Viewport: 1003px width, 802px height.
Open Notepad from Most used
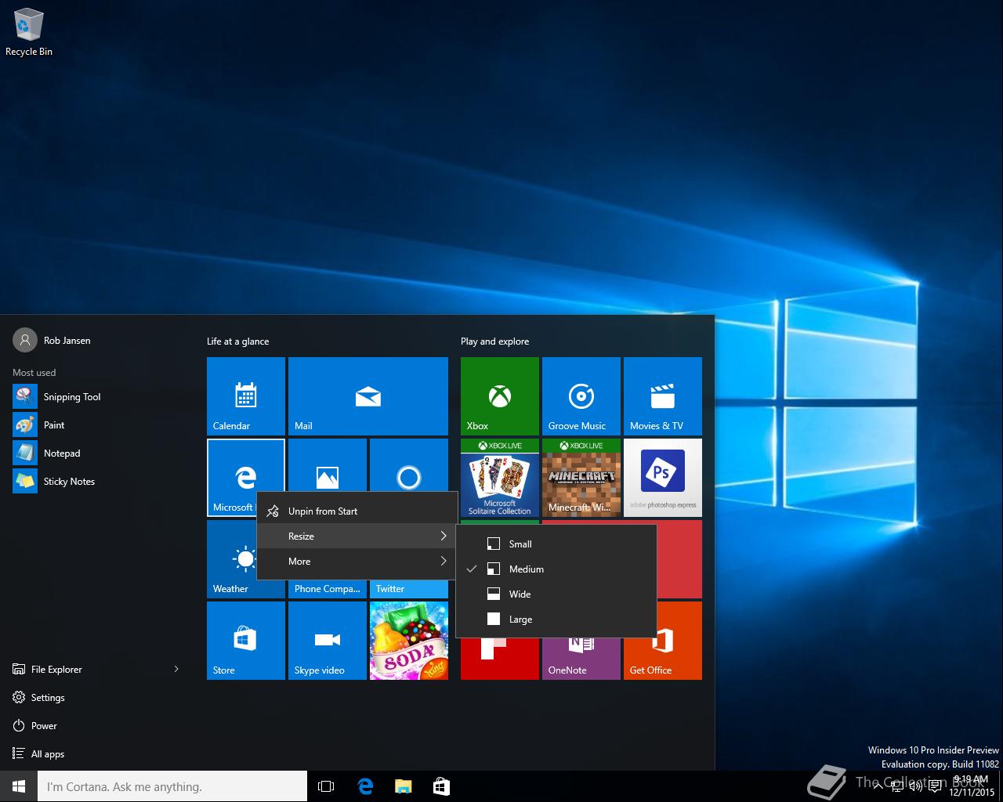tap(97, 453)
